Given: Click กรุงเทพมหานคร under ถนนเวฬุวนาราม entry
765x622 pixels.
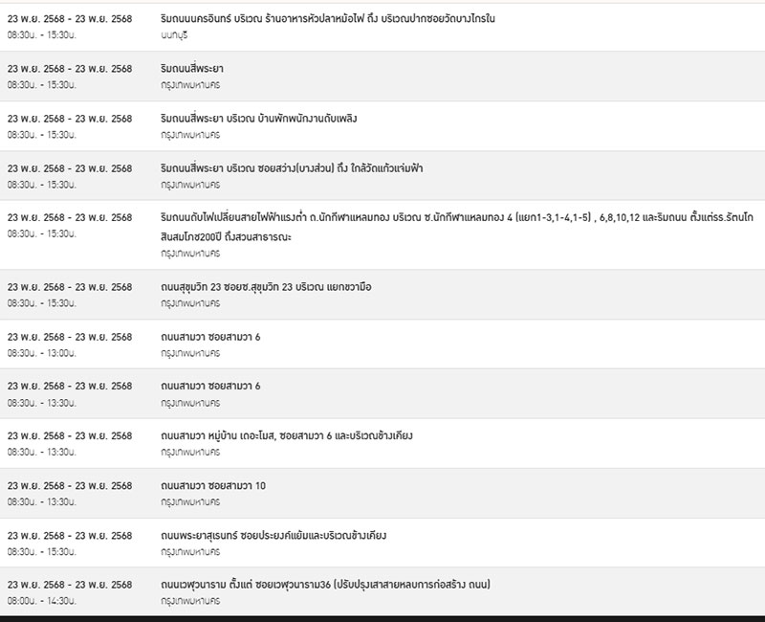Looking at the screenshot, I should click(190, 600).
